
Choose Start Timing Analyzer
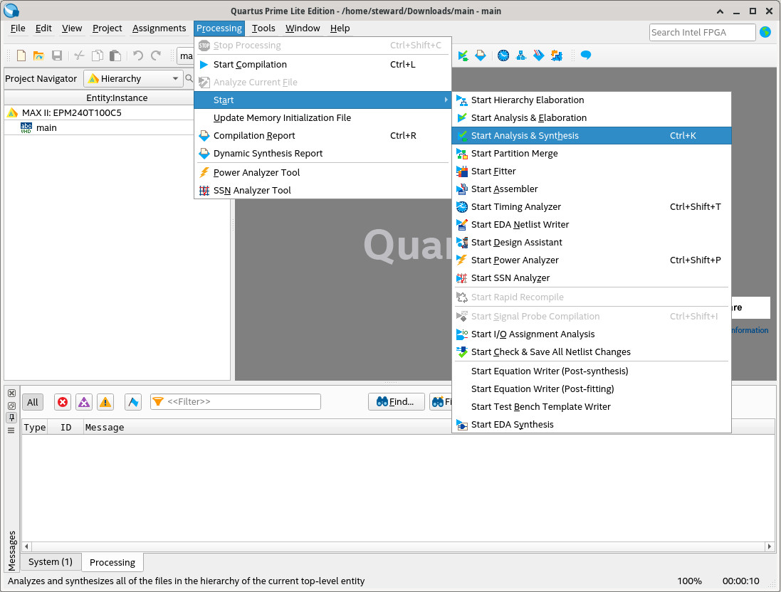coord(591,206)
